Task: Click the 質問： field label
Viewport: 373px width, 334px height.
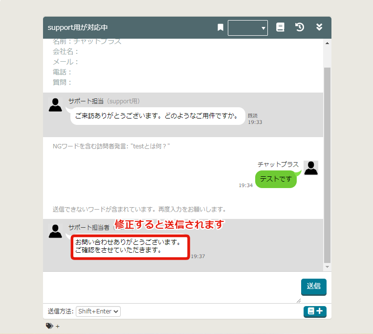Action: tap(62, 82)
